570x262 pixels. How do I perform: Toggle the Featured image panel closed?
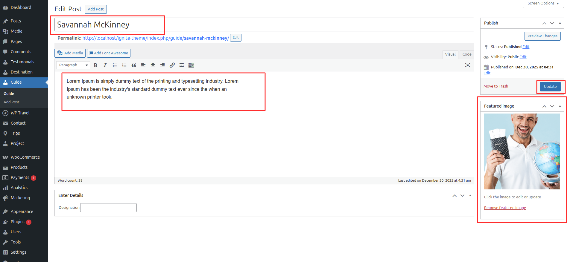[x=560, y=106]
